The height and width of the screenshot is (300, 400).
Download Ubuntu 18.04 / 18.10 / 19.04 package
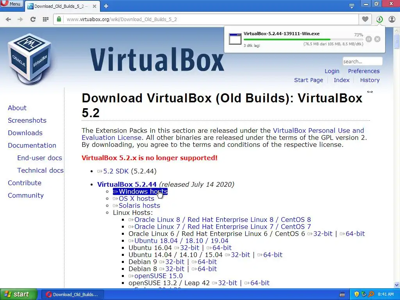point(178,241)
